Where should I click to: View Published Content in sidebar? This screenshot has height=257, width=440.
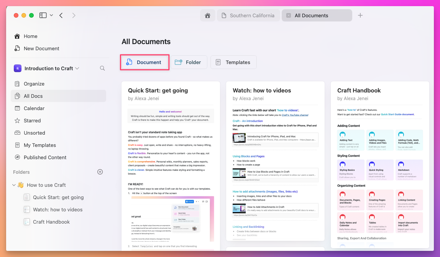(44, 157)
